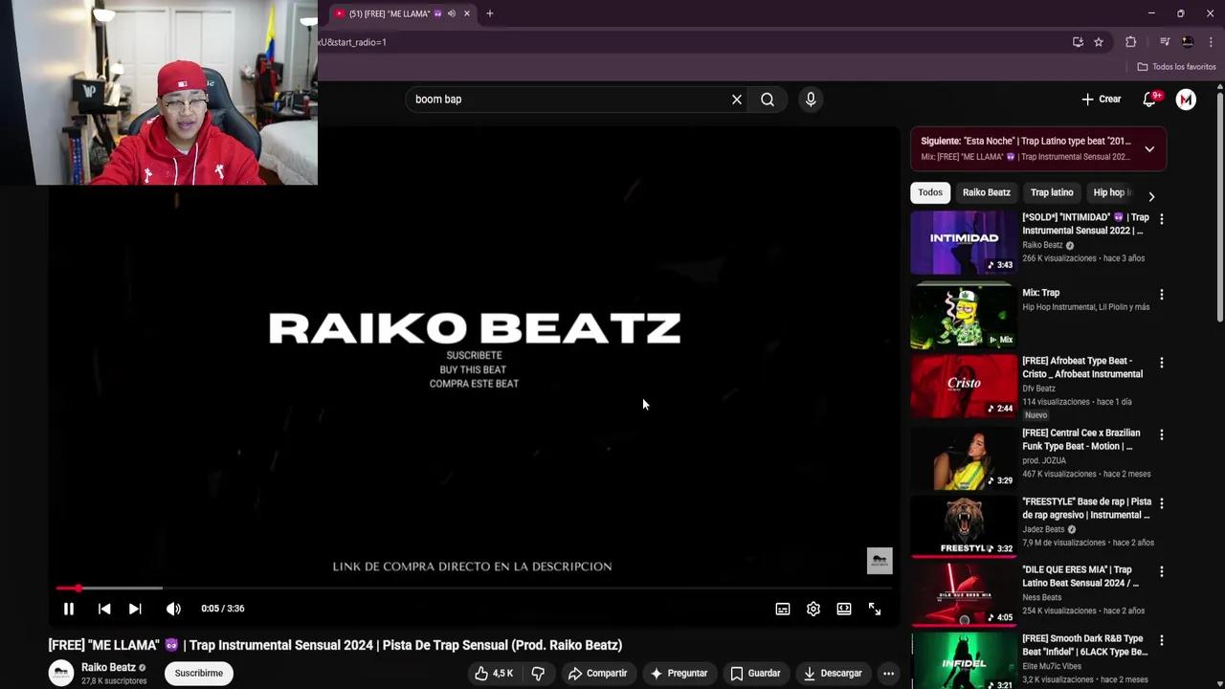
Task: Toggle like on the video (4,5 K)
Action: point(493,673)
